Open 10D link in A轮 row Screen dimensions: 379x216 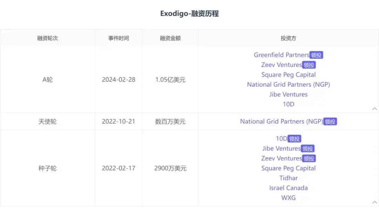[x=288, y=104]
